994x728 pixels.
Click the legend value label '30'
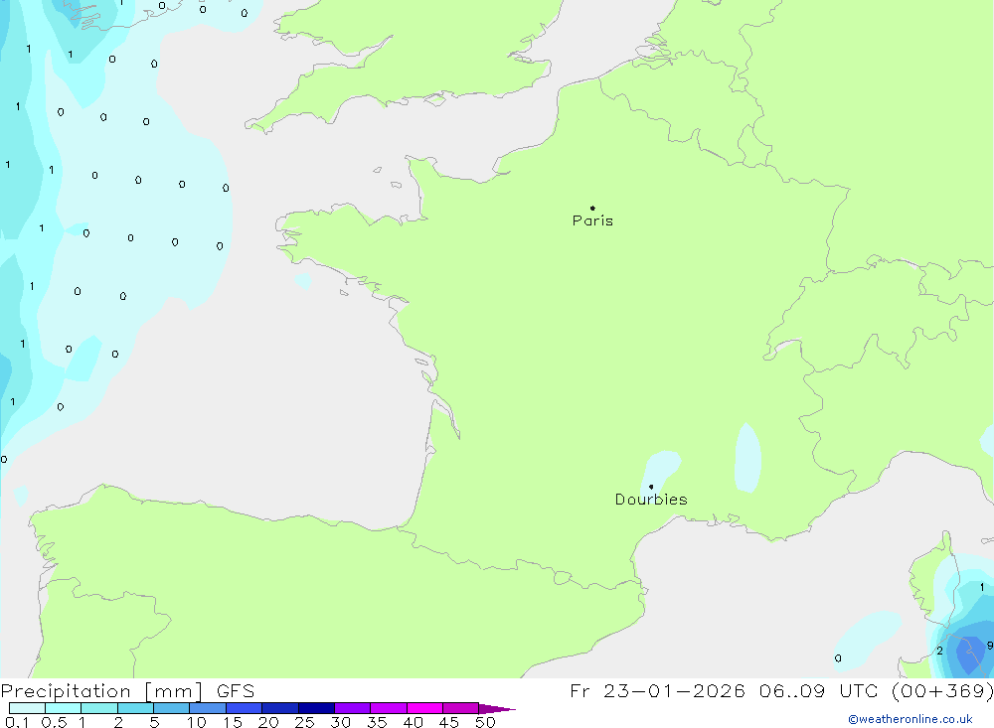tap(341, 722)
